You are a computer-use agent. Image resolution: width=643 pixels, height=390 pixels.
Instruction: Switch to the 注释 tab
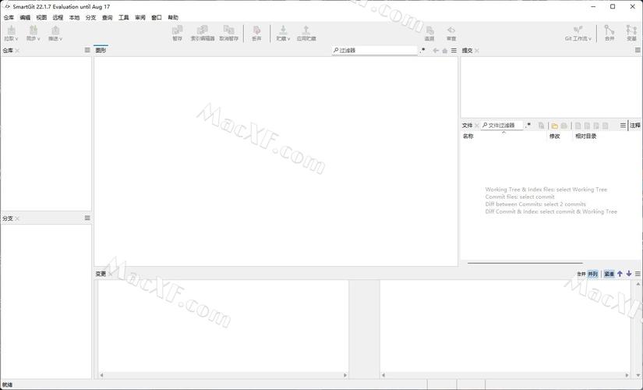pos(635,126)
